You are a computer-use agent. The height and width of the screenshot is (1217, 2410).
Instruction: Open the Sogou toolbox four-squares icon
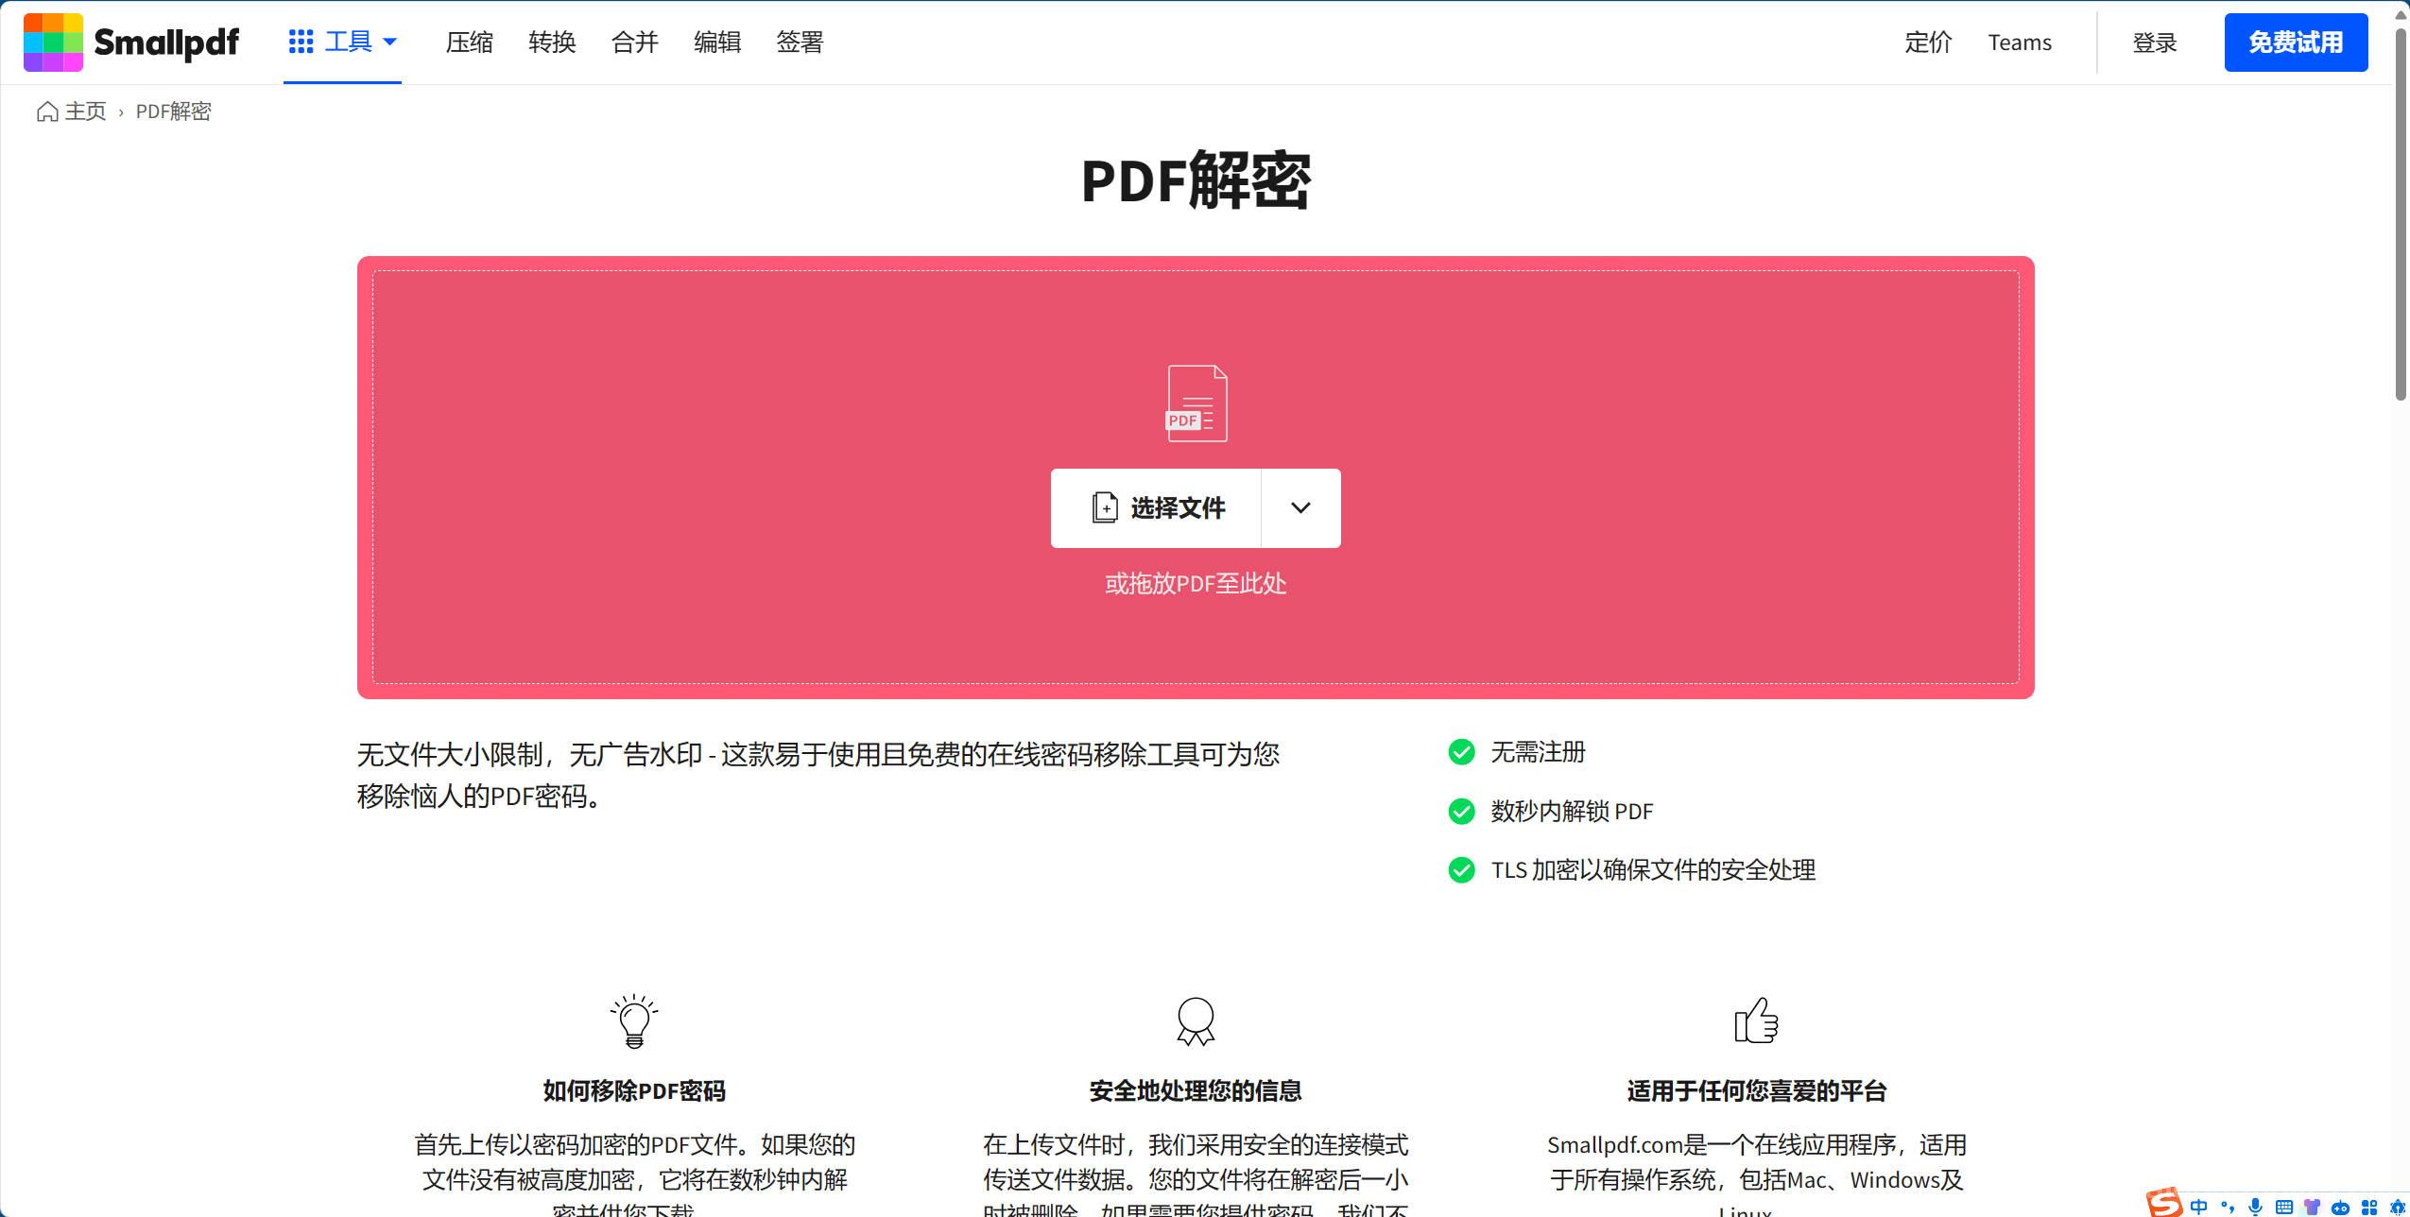click(x=2369, y=1208)
